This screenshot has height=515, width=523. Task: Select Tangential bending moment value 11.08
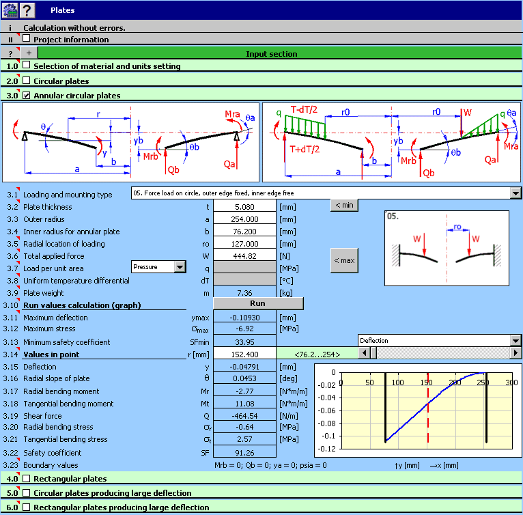244,404
